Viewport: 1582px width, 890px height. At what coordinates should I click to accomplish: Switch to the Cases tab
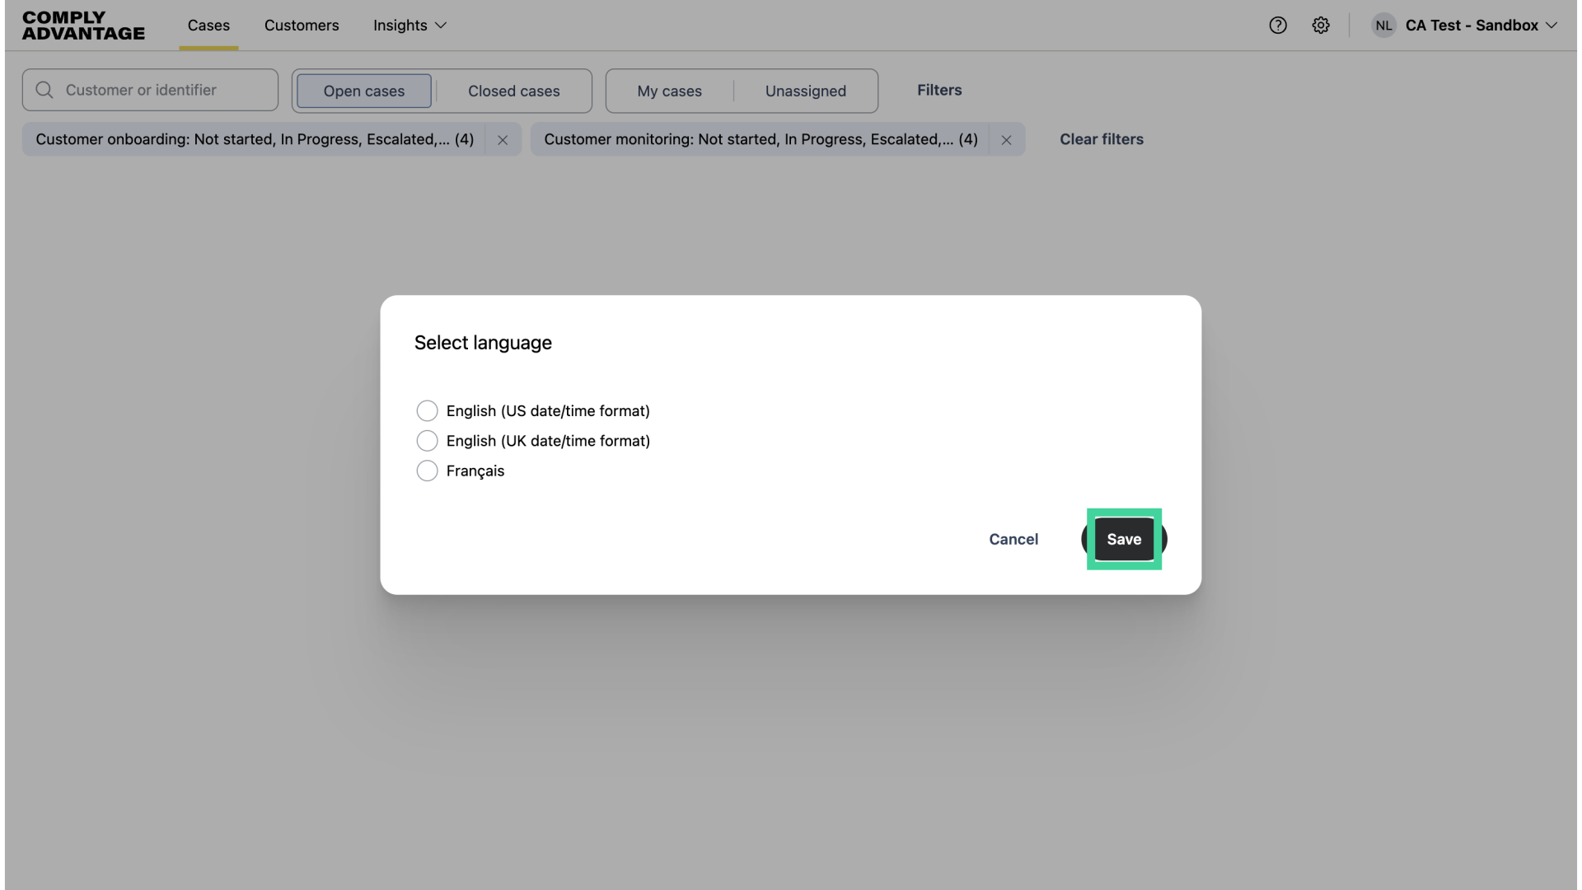pyautogui.click(x=208, y=26)
